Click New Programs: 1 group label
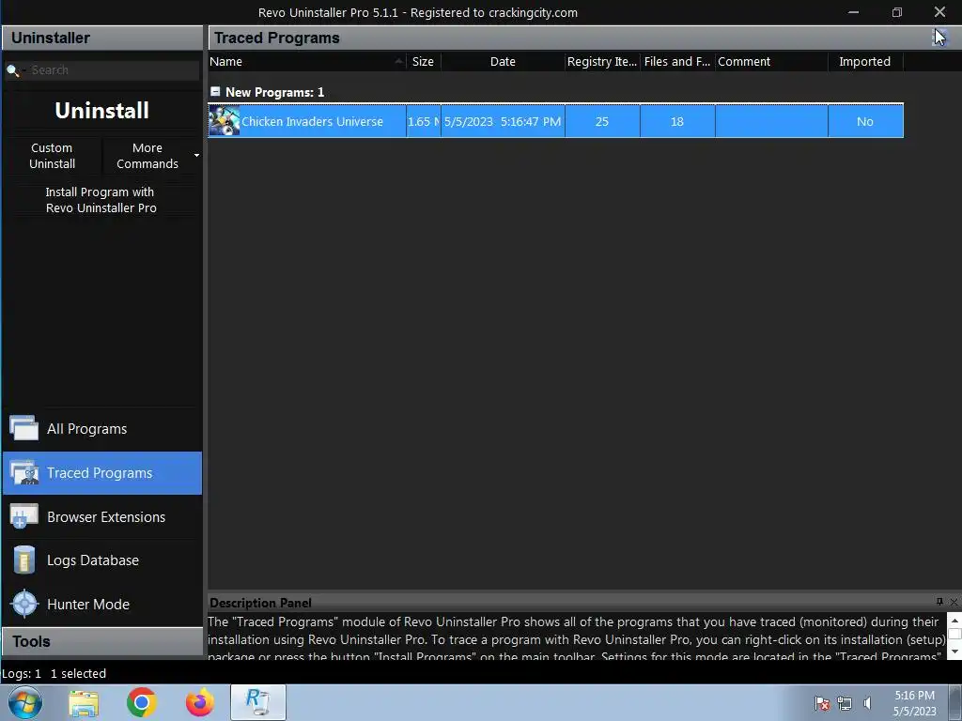Image resolution: width=962 pixels, height=721 pixels. coord(275,92)
